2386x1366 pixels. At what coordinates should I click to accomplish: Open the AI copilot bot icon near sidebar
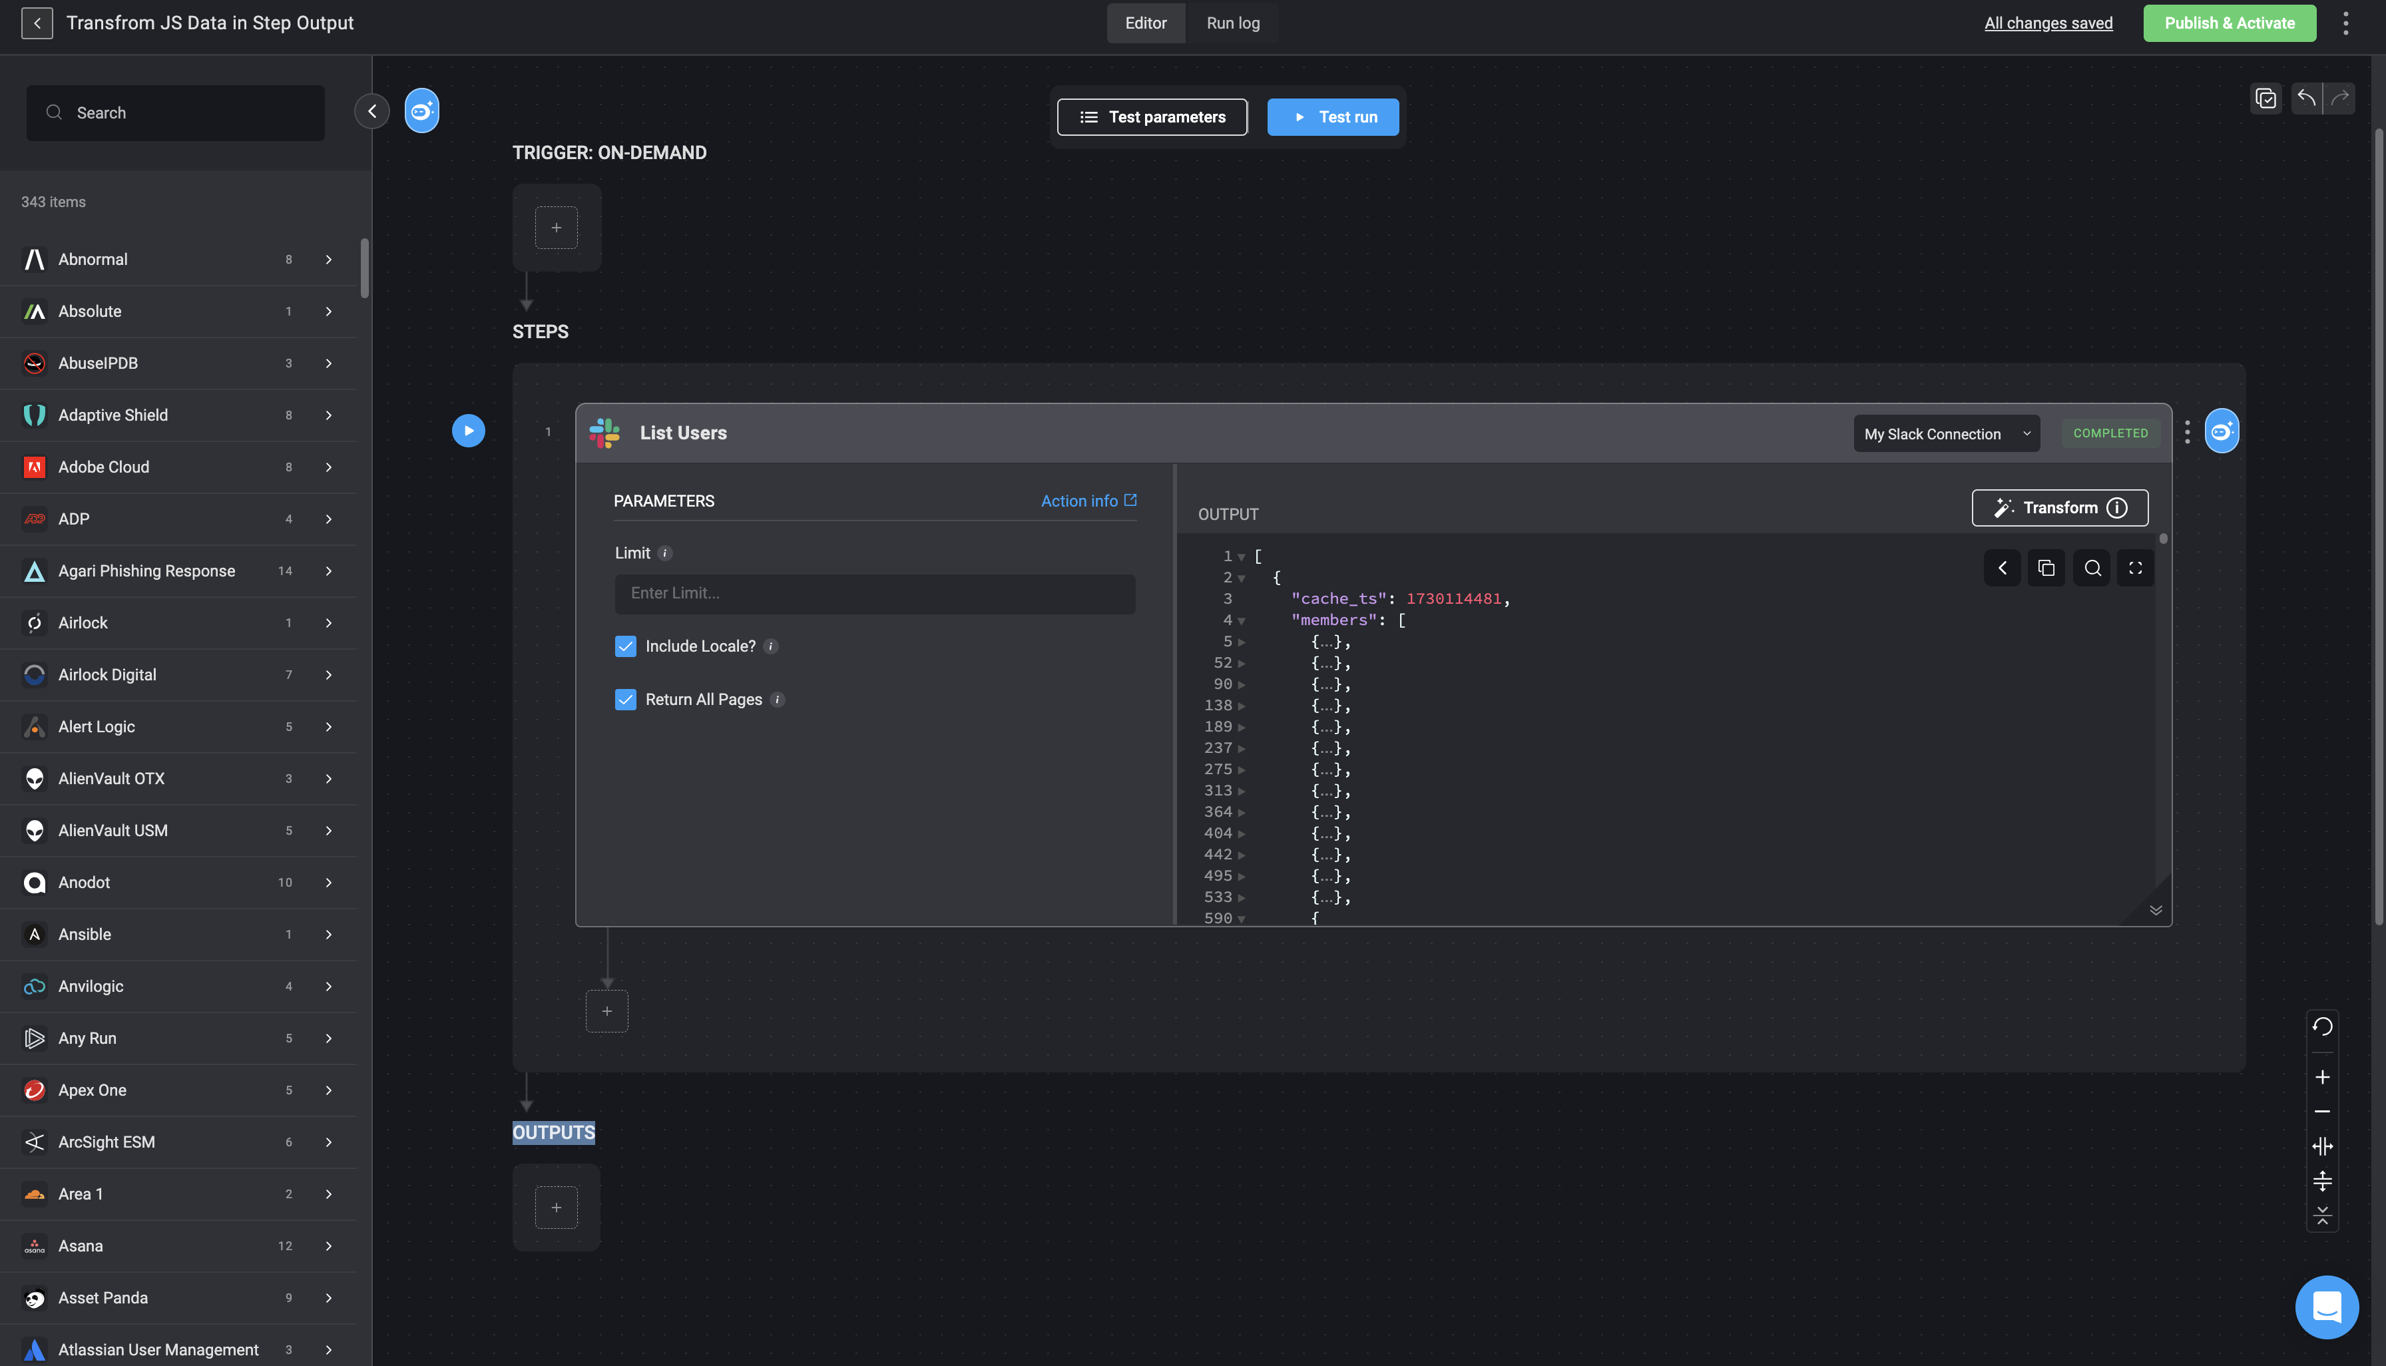pyautogui.click(x=421, y=111)
